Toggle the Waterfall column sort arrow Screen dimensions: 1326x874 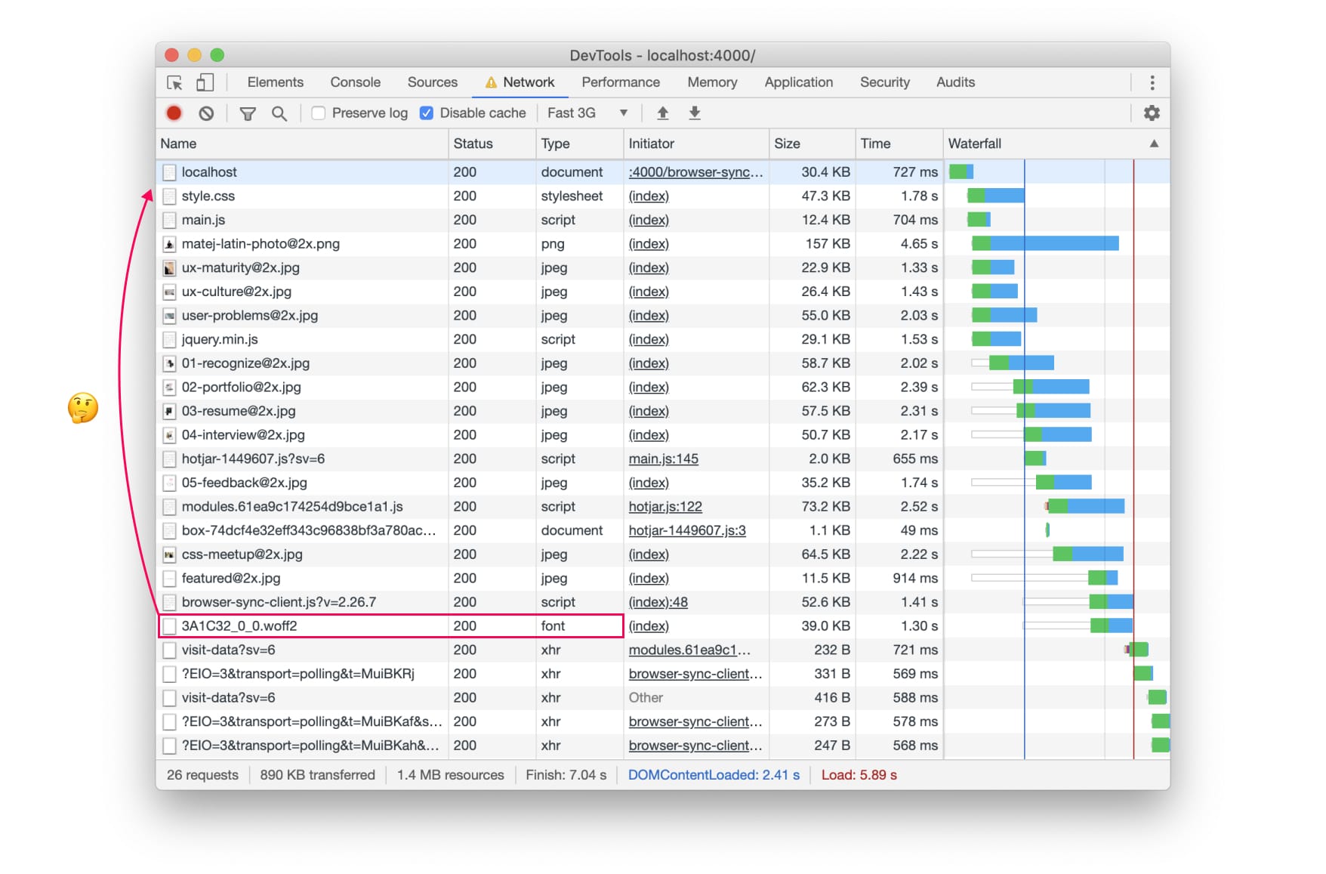[1153, 144]
